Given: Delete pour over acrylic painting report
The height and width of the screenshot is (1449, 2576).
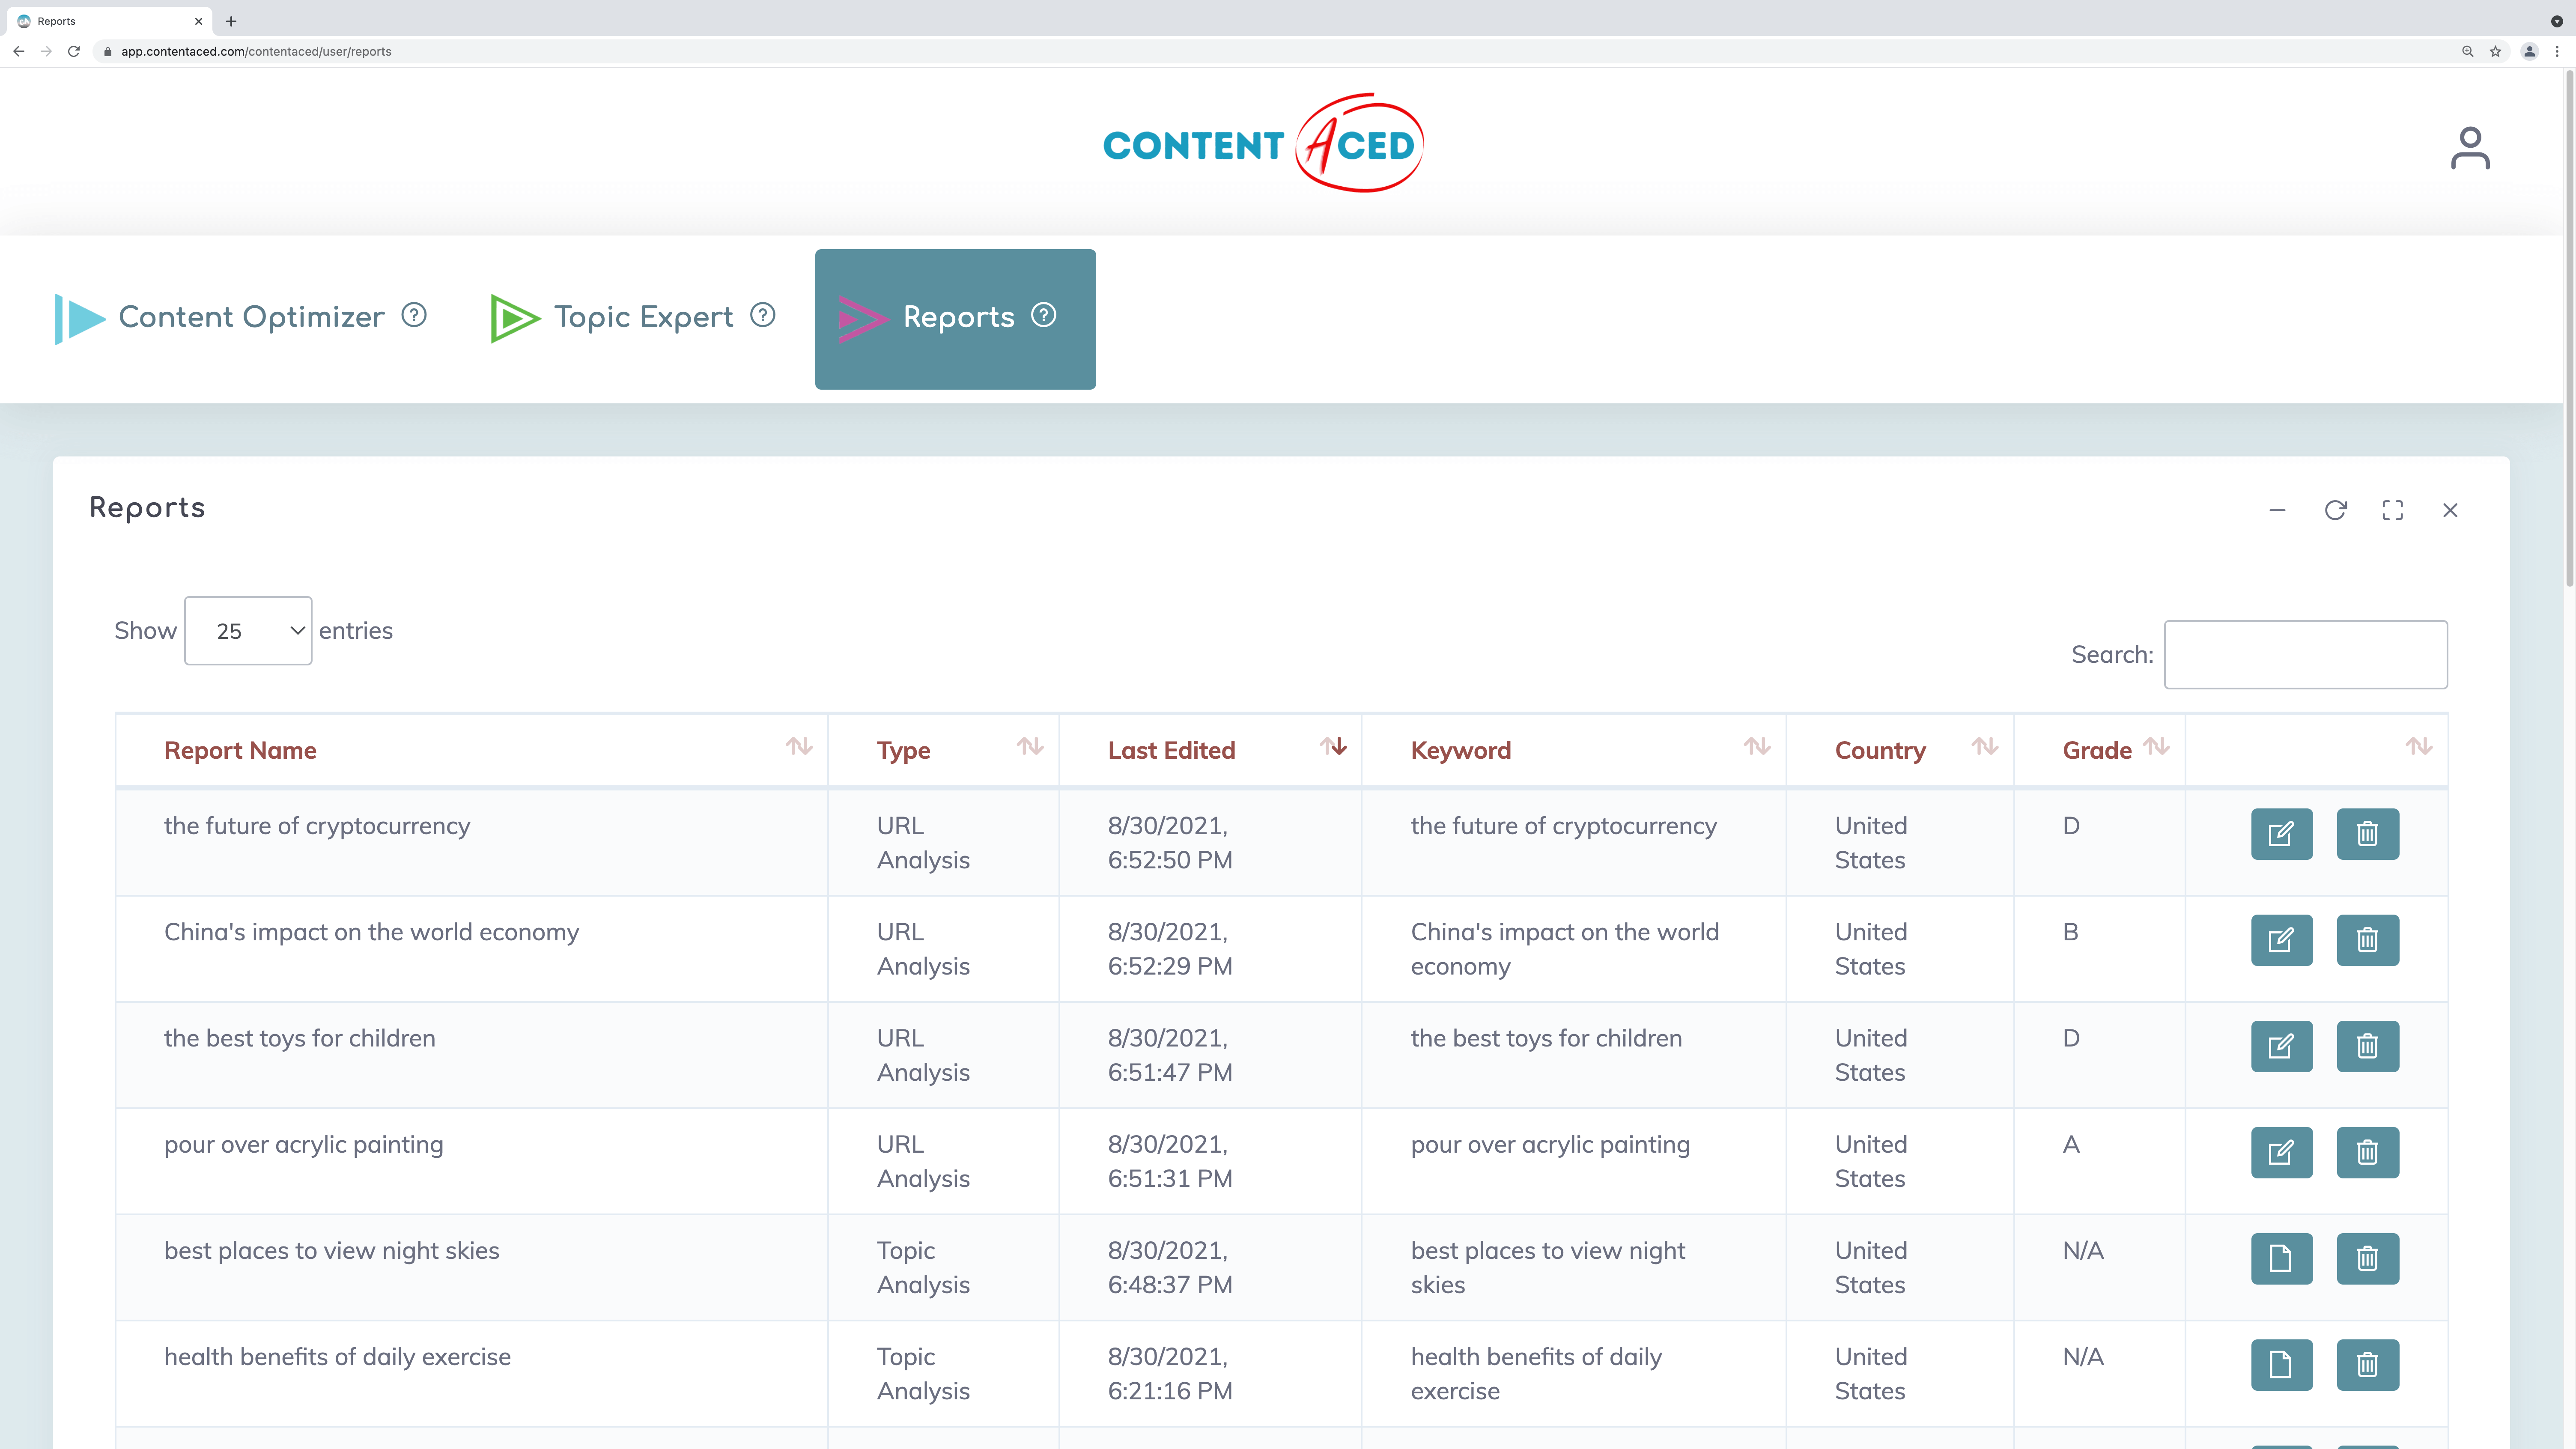Looking at the screenshot, I should click(x=2367, y=1152).
